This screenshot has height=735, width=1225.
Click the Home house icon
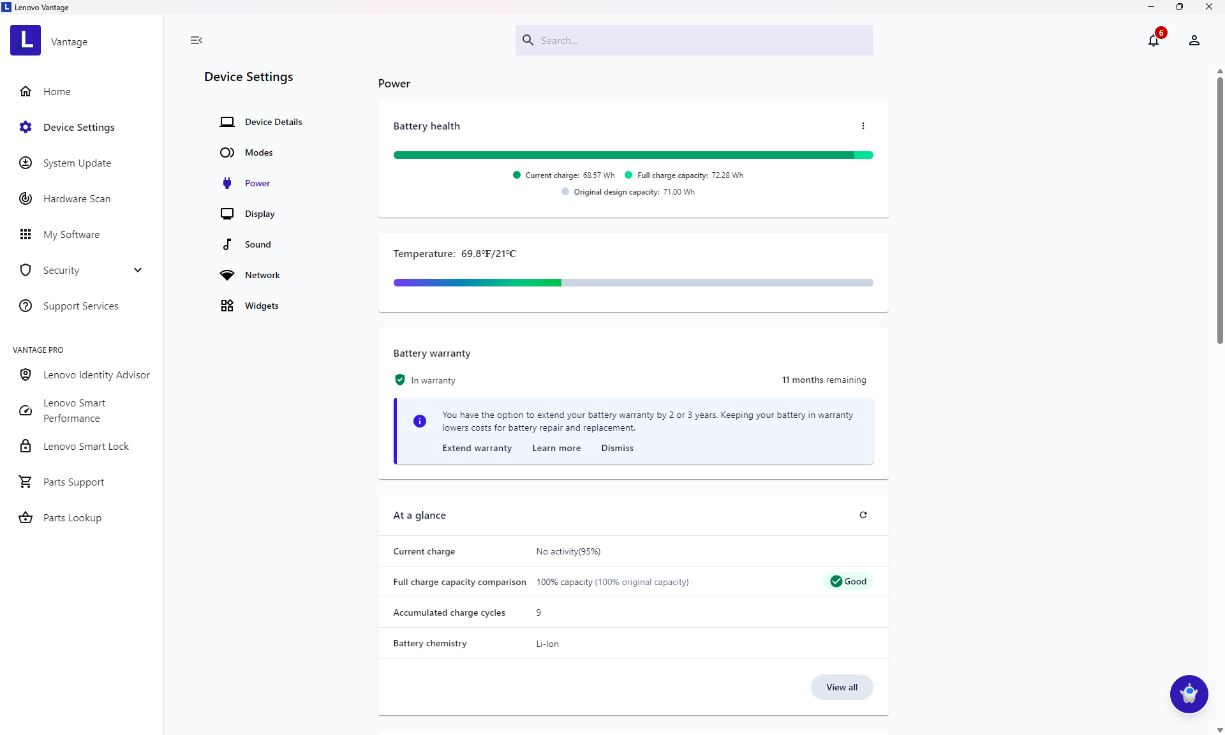click(26, 91)
